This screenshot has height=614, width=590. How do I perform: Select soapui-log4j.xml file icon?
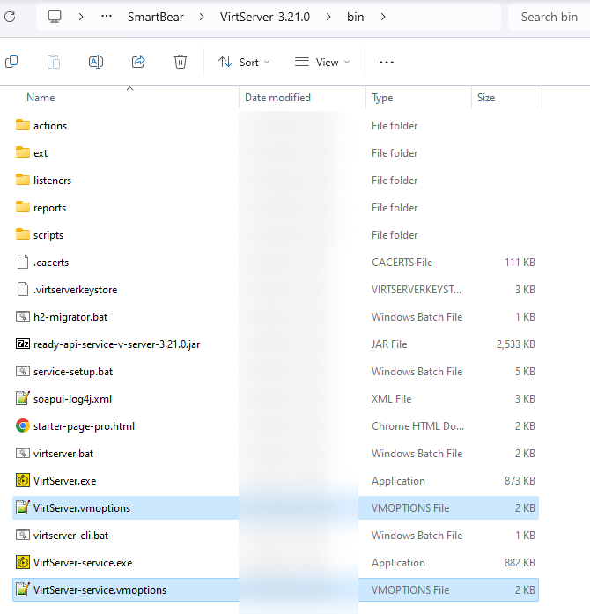coord(23,398)
